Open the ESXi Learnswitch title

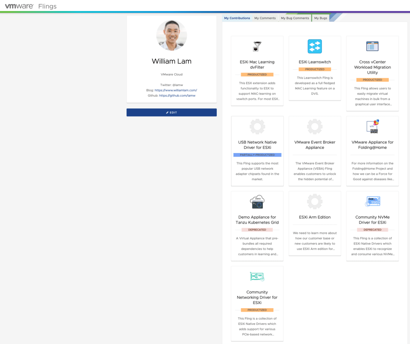315,62
